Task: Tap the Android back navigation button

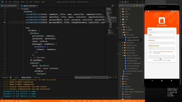Action: [152, 81]
